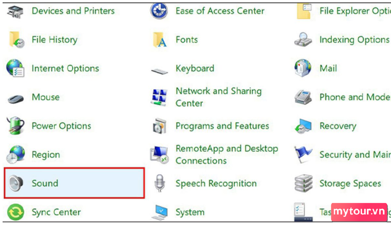Viewport: 391px width, 226px height.
Task: Open RemoteApp and Desktop Connections link
Action: click(x=227, y=155)
